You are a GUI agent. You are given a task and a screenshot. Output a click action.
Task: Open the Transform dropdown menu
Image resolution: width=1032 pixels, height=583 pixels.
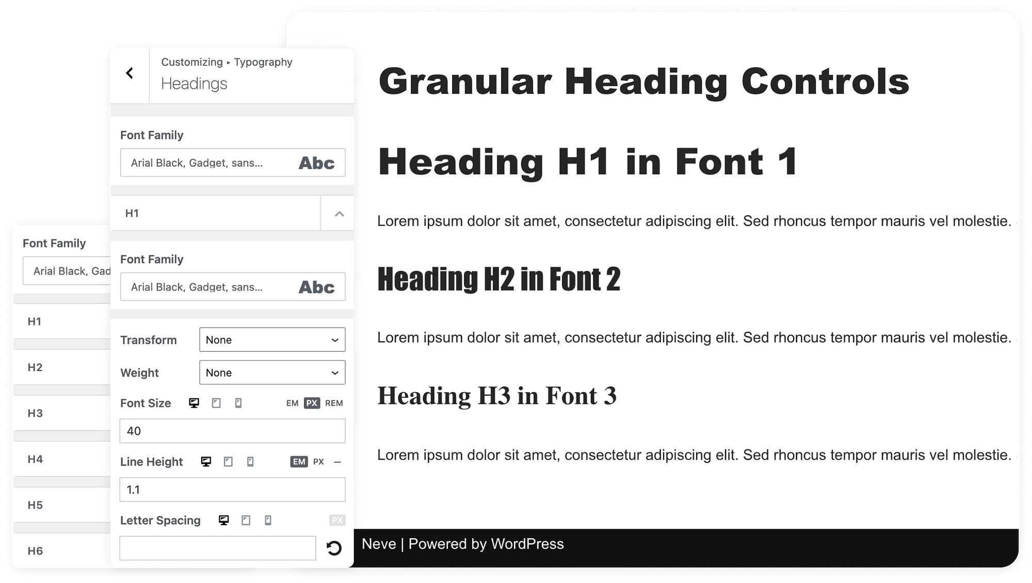[272, 340]
